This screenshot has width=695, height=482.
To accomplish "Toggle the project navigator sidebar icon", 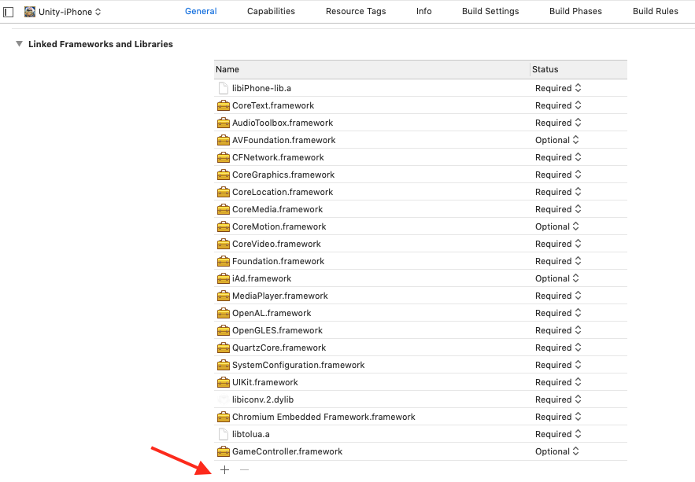I will [8, 12].
